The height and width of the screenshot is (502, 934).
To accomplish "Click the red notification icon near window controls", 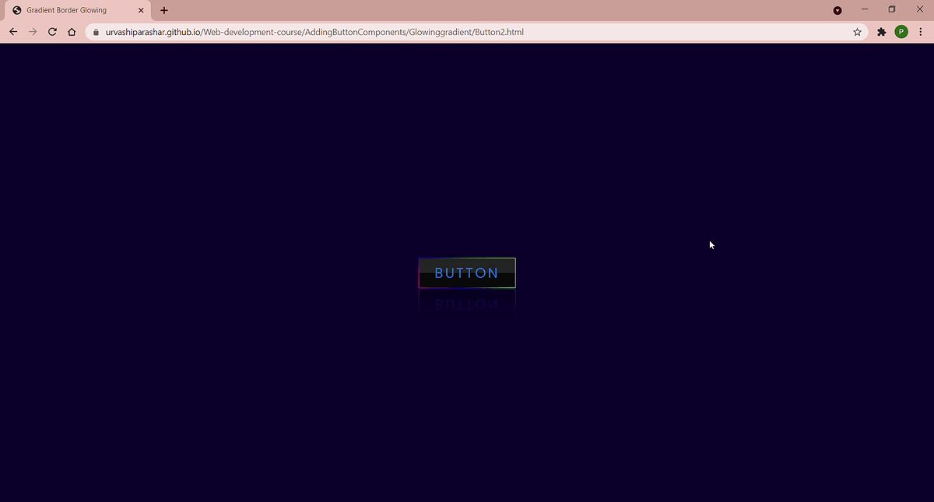I will (837, 10).
